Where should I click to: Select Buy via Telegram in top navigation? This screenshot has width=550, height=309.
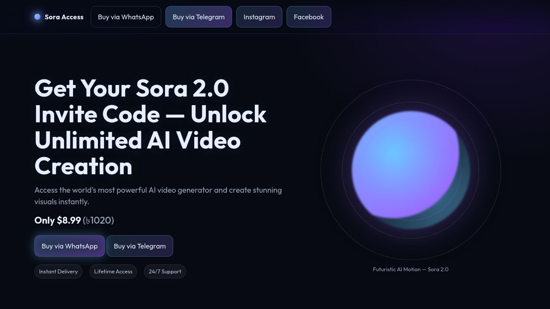[x=199, y=17]
